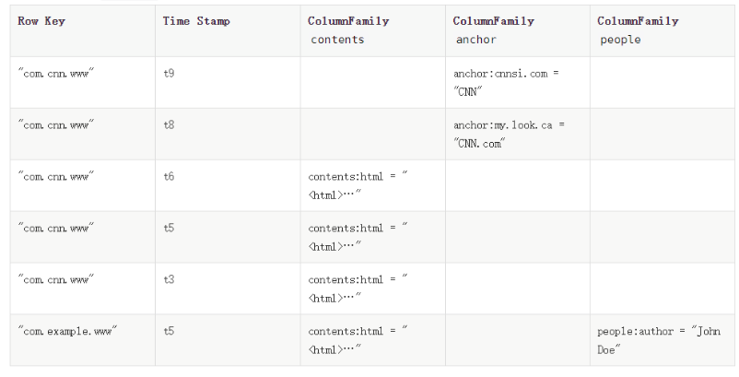Viewport: 739px width, 377px height.
Task: Click empty people cell in t9 row
Action: pyautogui.click(x=663, y=82)
